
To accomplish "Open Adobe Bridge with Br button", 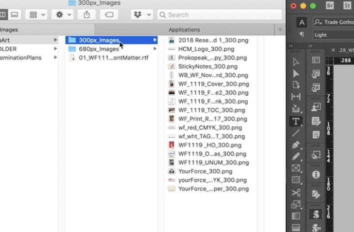I will pos(330,6).
